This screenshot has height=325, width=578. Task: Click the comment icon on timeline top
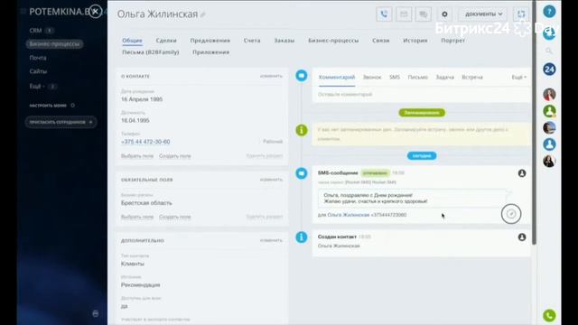click(302, 76)
